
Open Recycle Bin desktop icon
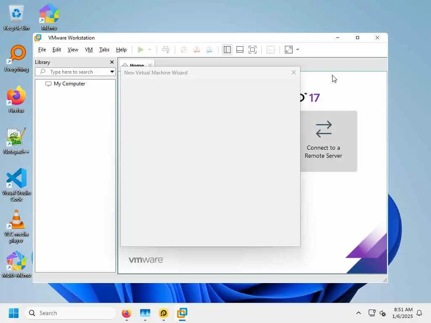point(16,17)
